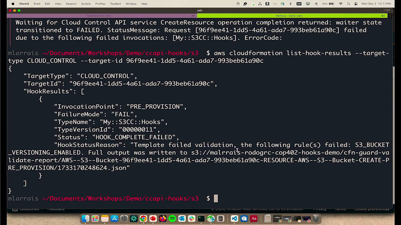This screenshot has height=225, width=401.
Task: Open System Settings gear in dock
Action: click(x=124, y=219)
